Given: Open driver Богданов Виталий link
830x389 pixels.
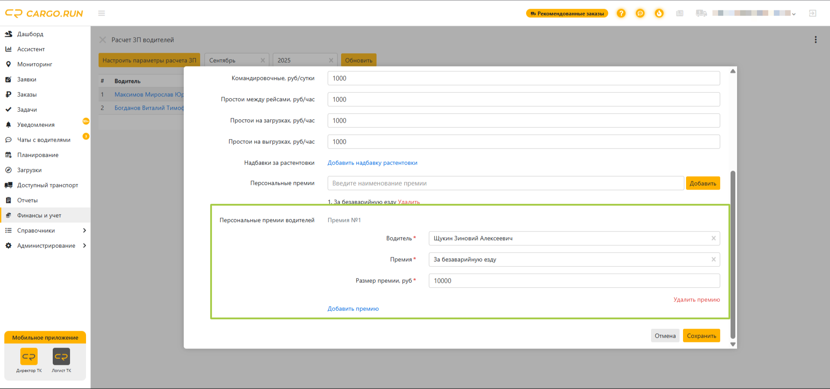Looking at the screenshot, I should coord(149,108).
